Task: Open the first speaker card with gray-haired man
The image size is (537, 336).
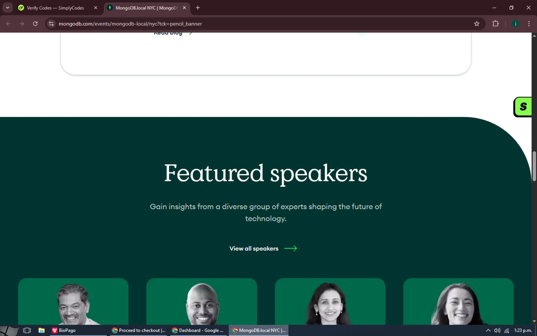Action: coord(73,301)
